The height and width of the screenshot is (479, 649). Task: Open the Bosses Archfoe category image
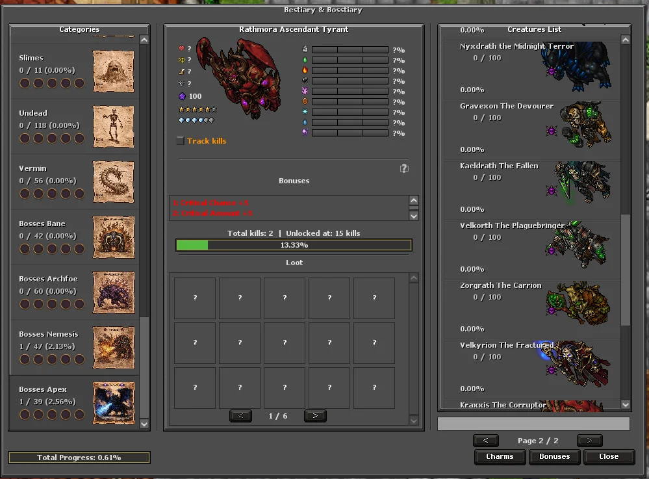pos(114,292)
